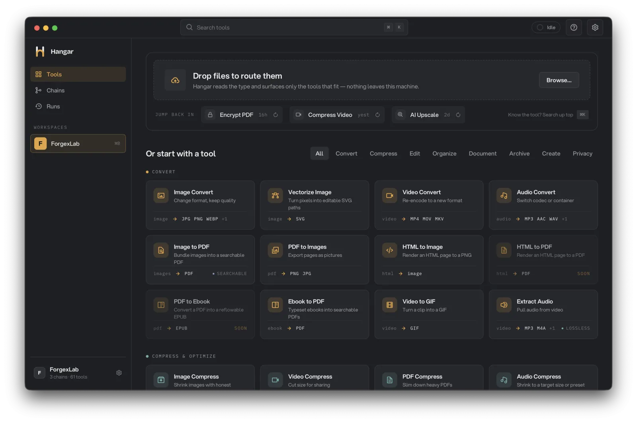Select the Document filter tab
This screenshot has height=423, width=637.
483,153
